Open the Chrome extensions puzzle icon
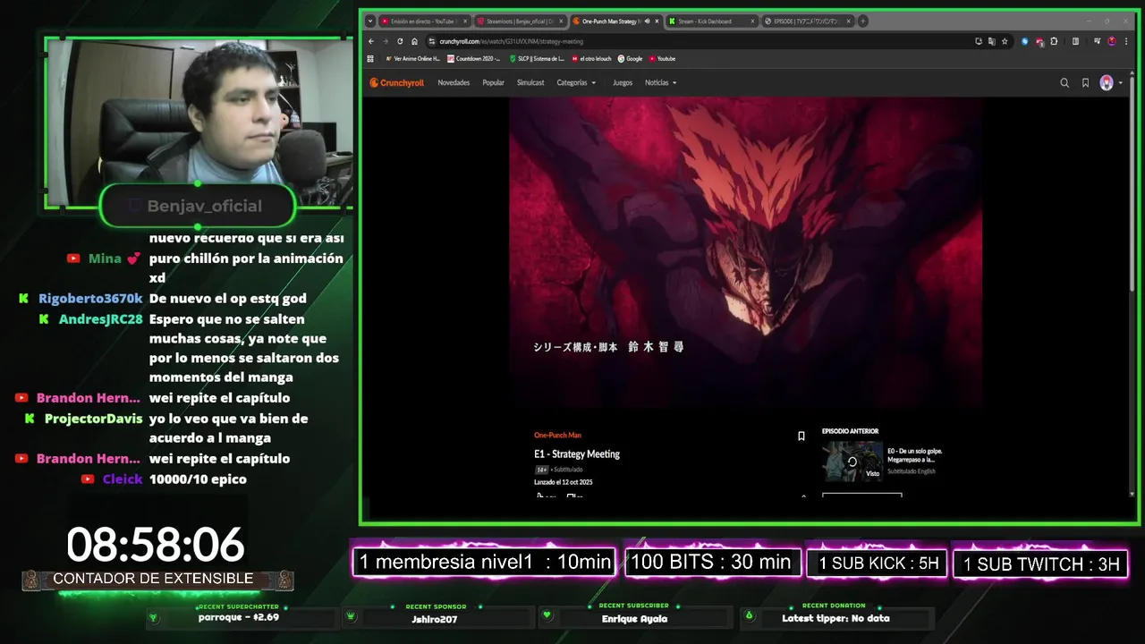Screen dimensions: 1145x644 tap(1054, 41)
